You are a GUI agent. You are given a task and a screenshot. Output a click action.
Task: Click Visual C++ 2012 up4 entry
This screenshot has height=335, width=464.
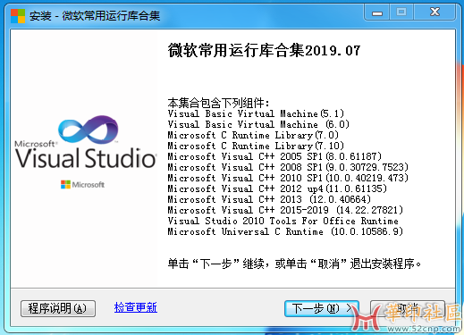[x=277, y=188]
